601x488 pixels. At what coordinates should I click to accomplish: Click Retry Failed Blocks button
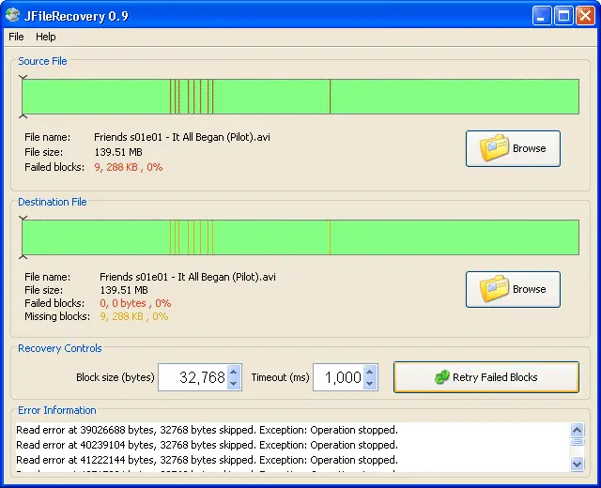point(486,377)
